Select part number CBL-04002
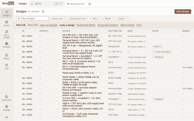194x121 pixels. pyautogui.click(x=27, y=83)
